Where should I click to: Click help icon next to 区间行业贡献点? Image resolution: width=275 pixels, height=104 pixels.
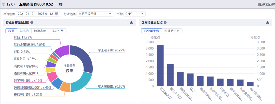[x=165, y=22]
